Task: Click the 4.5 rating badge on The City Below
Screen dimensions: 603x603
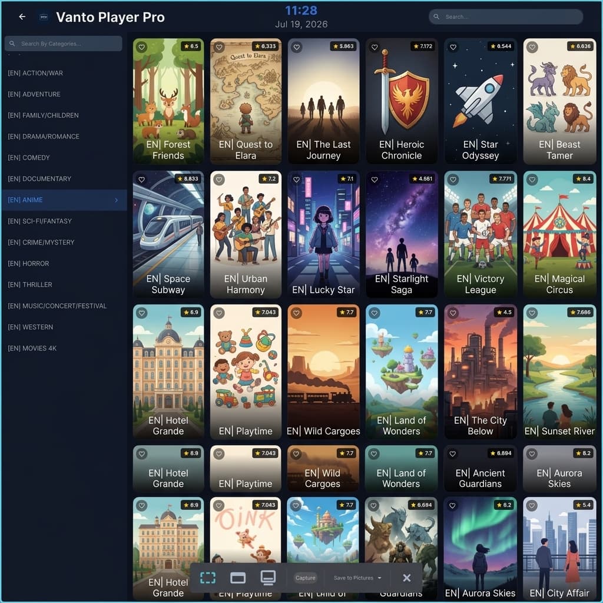Action: pyautogui.click(x=504, y=312)
